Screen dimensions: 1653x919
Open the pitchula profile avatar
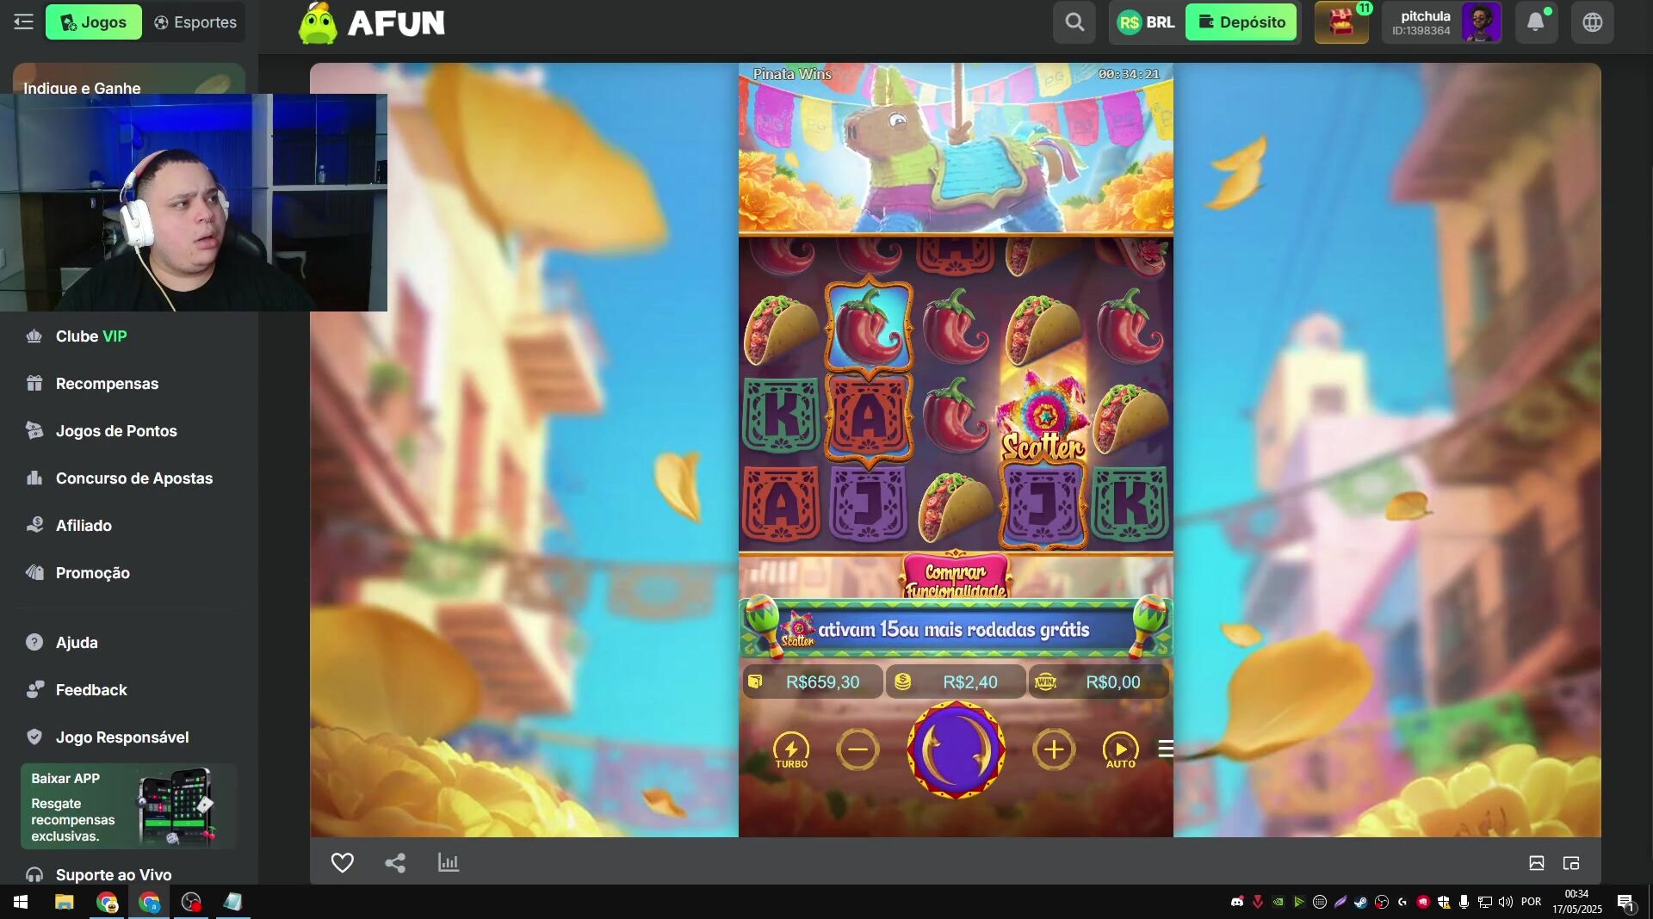coord(1481,22)
